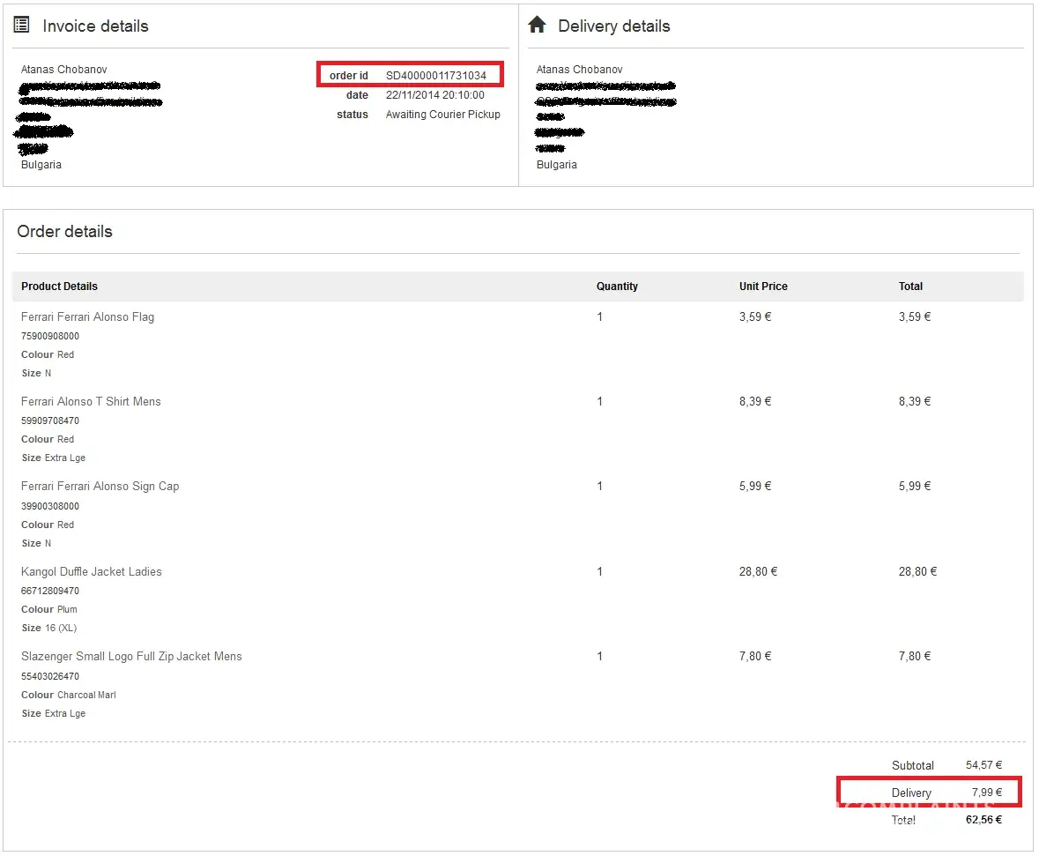
Task: Click the Atanas Chobanov name under Delivery details
Action: click(579, 70)
